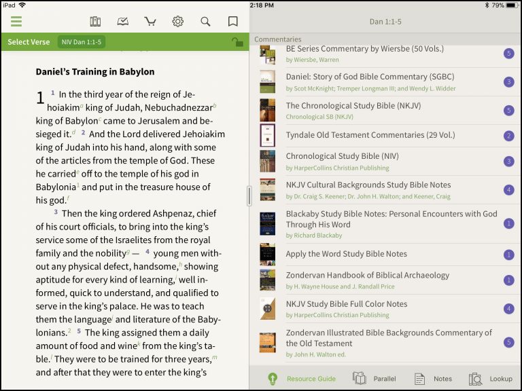522x391 pixels.
Task: Open Blackaby Study Bible Notes entry
Action: [x=385, y=224]
